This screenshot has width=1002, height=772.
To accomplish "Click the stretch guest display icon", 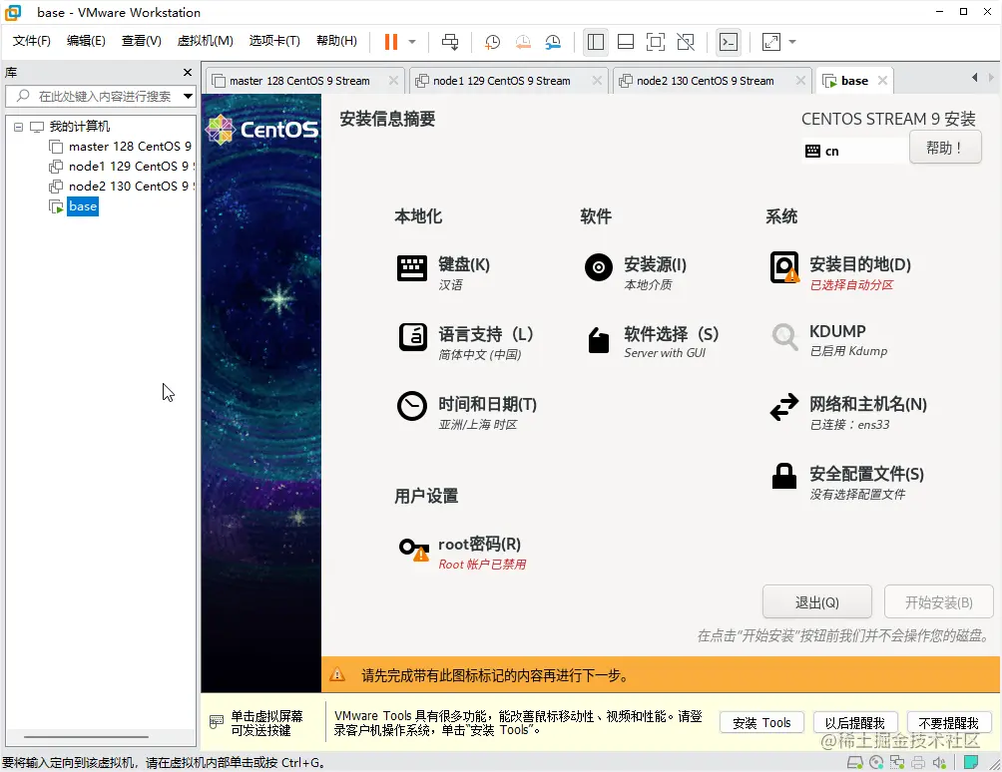I will point(771,42).
